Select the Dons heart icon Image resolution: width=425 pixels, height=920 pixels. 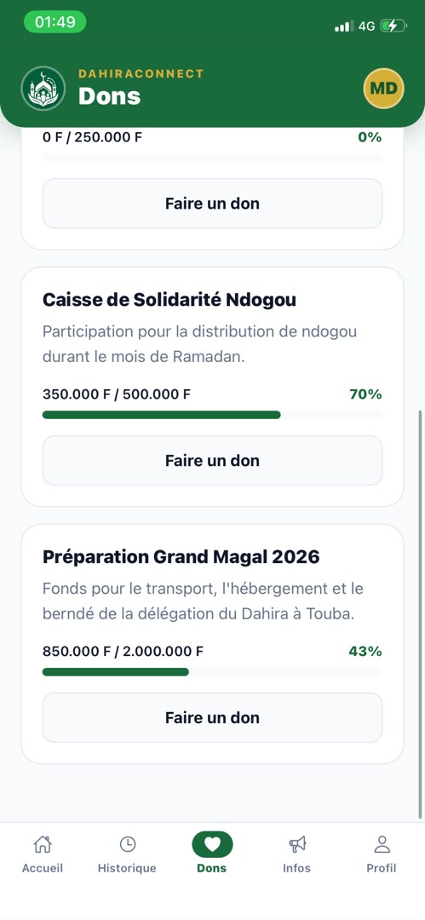point(212,844)
